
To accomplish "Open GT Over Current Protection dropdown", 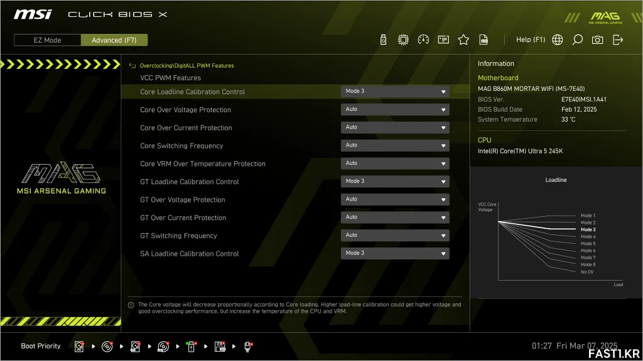I will 395,217.
